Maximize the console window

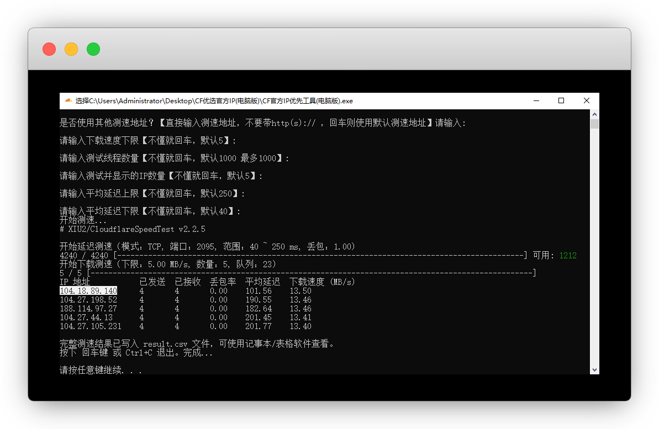tap(561, 101)
